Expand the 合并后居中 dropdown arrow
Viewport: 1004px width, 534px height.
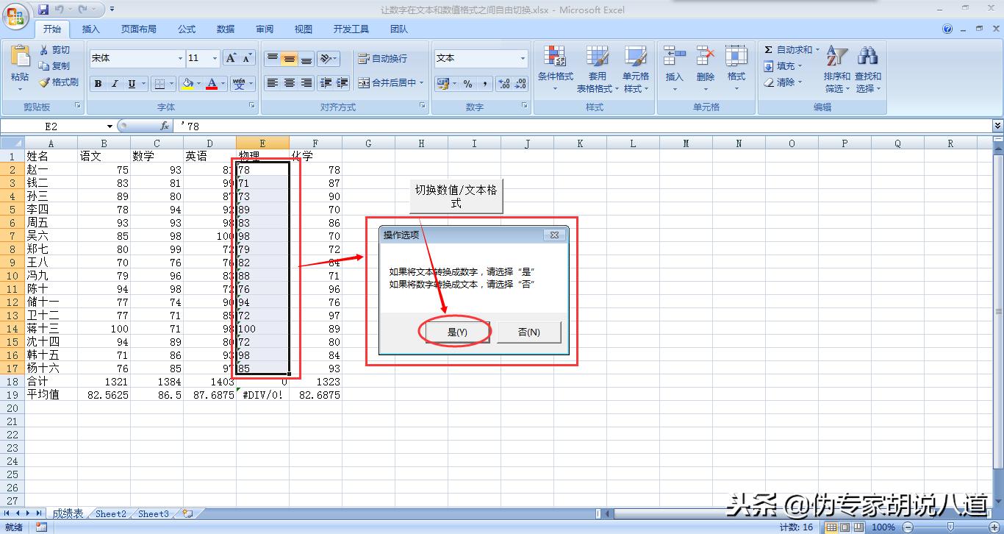[x=422, y=83]
